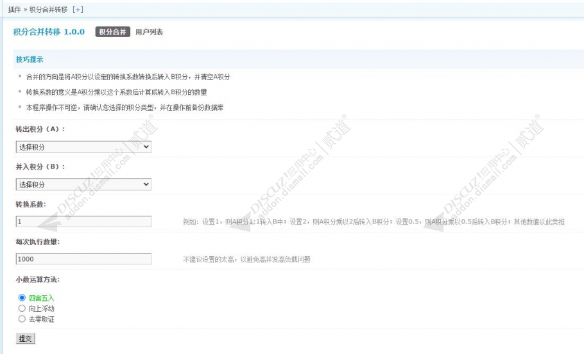Click the hint 不建议设置的太高

click(x=246, y=259)
